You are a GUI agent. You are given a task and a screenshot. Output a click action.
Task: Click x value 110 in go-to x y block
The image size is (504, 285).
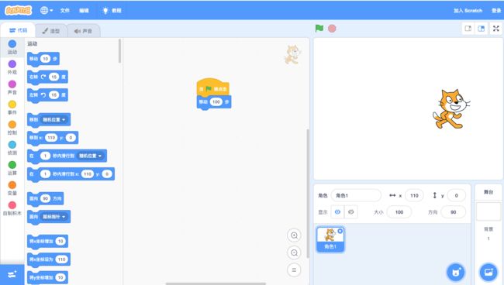tap(51, 138)
